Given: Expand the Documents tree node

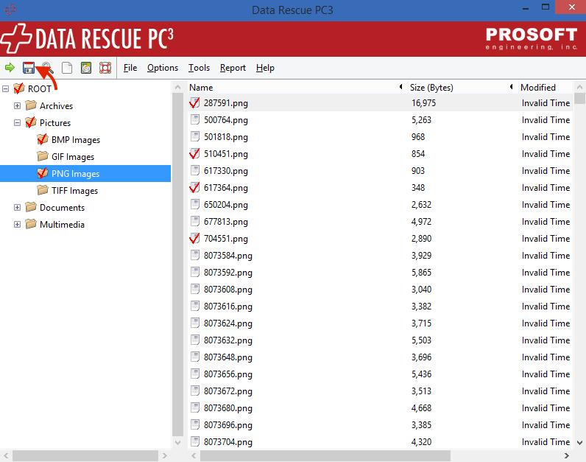Looking at the screenshot, I should click(x=17, y=207).
